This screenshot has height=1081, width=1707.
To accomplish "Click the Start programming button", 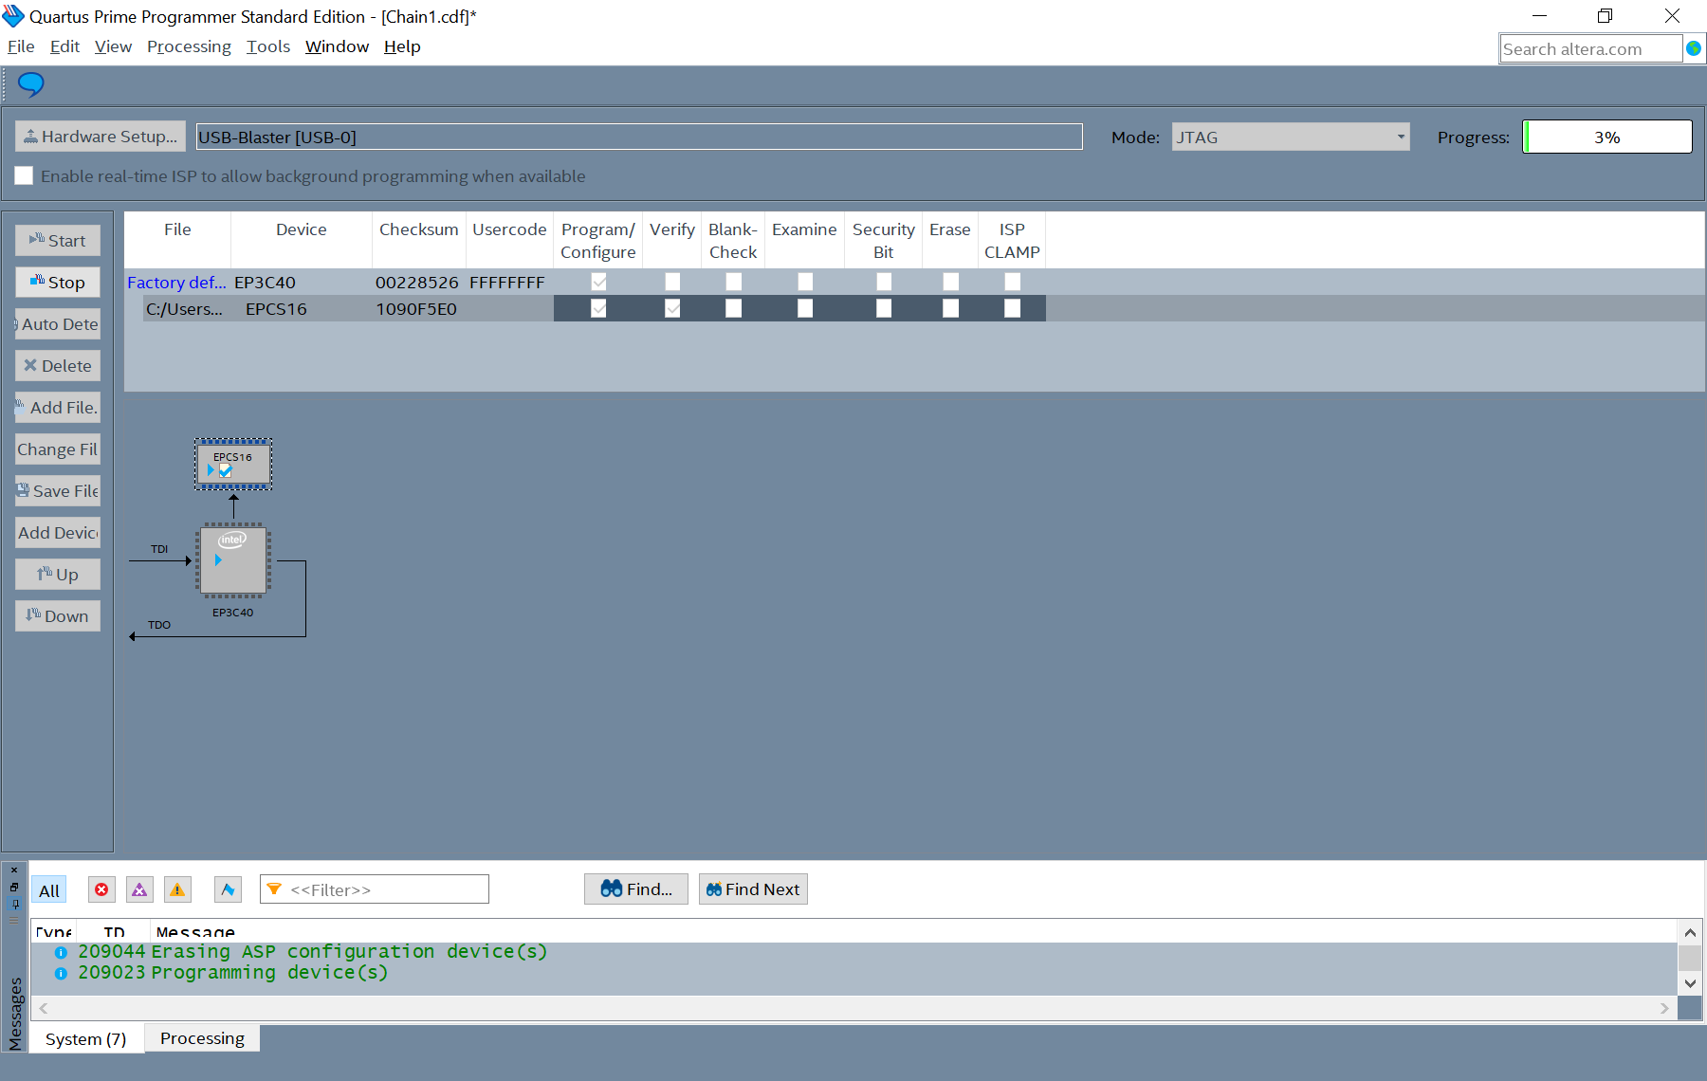I will click(x=58, y=240).
